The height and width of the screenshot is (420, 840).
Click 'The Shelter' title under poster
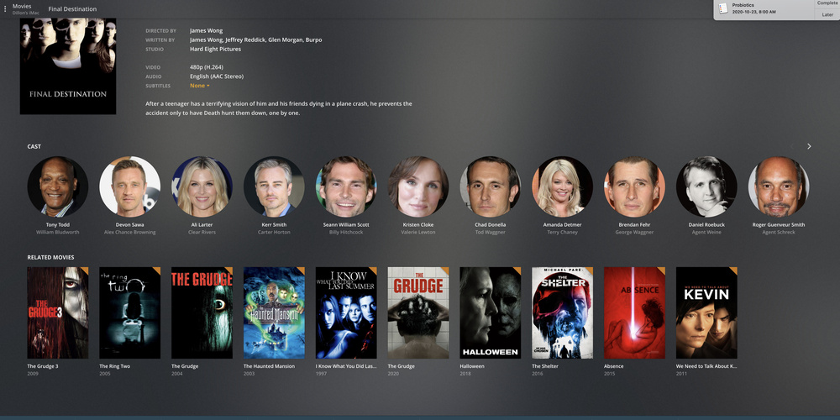545,366
